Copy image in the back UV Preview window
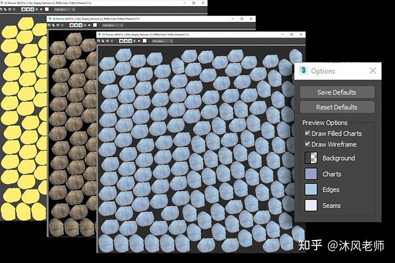This screenshot has width=395, height=263. [x=5, y=9]
